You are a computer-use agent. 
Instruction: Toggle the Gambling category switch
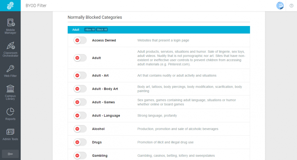pyautogui.click(x=80, y=155)
